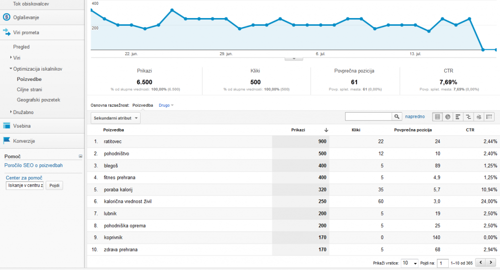This screenshot has height=270, width=500.
Task: Click the pivot table view icon
Action: 489,117
